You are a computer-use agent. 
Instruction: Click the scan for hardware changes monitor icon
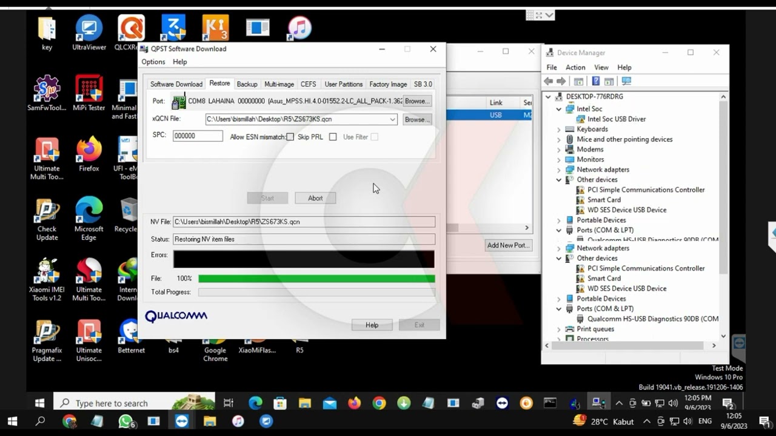626,81
